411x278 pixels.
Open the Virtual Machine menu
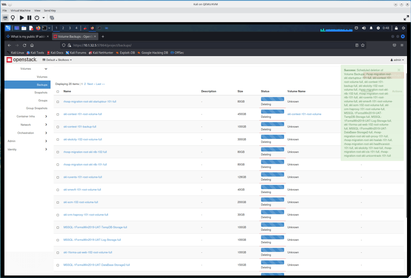tap(20, 10)
